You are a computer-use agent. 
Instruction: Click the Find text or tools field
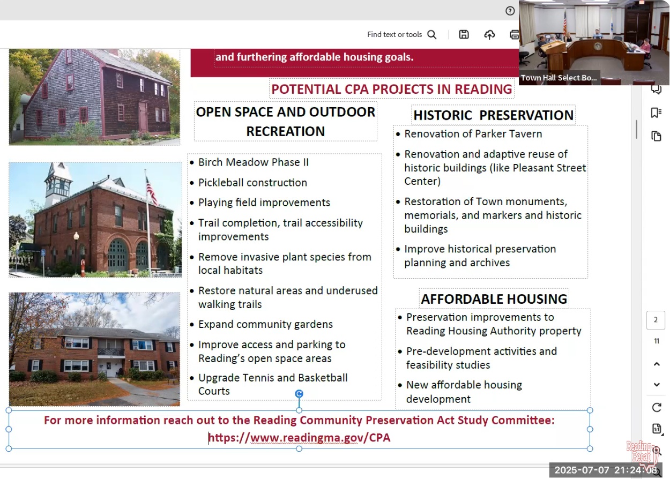[394, 34]
